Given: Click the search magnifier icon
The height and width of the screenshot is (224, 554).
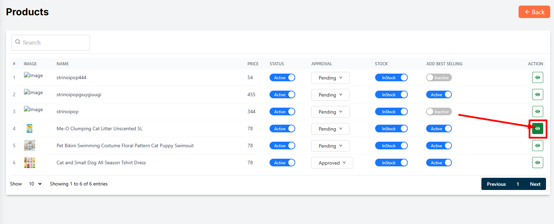Looking at the screenshot, I should (18, 42).
